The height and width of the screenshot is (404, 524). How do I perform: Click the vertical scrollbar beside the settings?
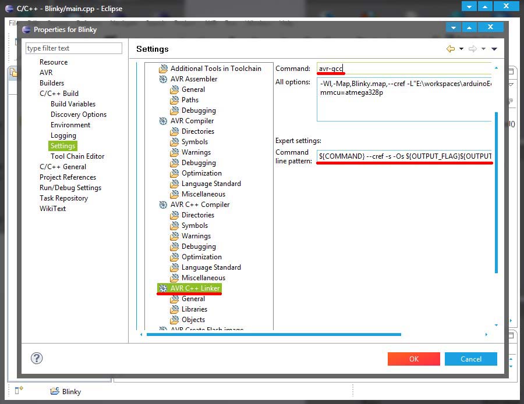click(496, 193)
